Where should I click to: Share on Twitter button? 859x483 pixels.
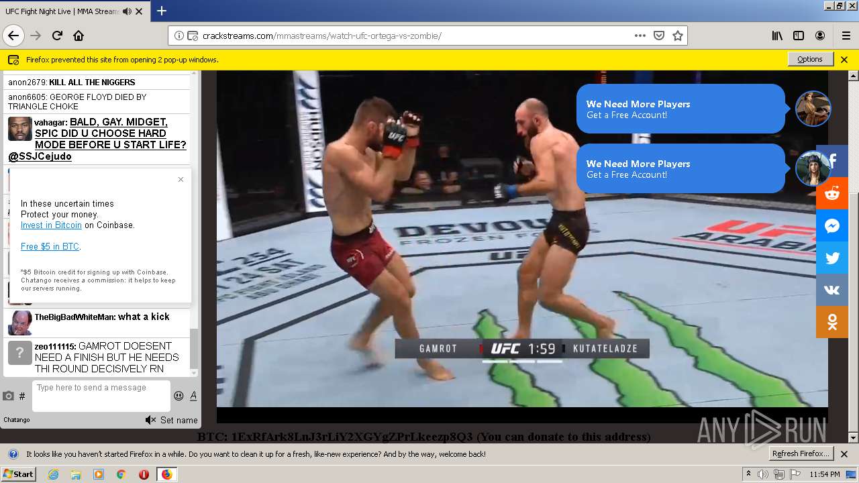tap(832, 258)
